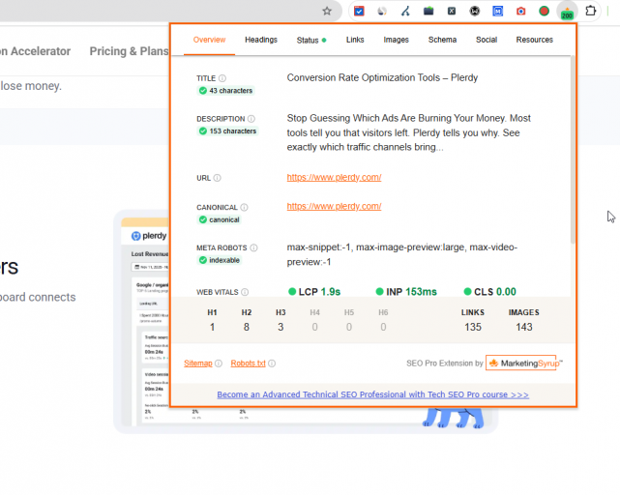620x495 pixels.
Task: Open the red checkmark calendar extension
Action: click(x=359, y=11)
